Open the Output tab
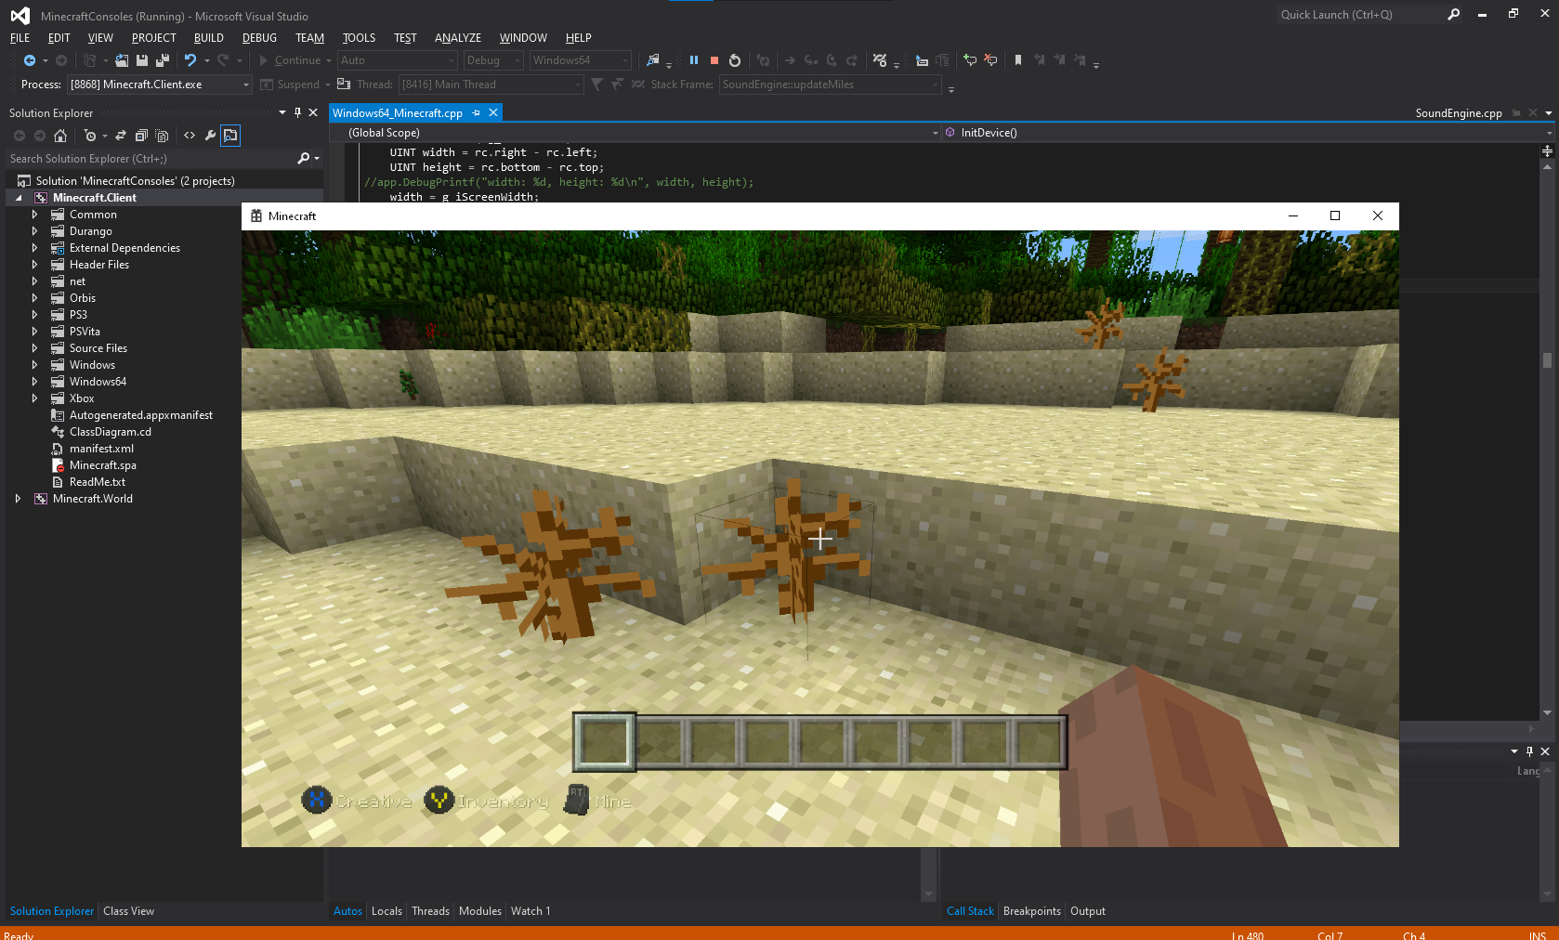Screen dimensions: 1559x940 tap(1088, 911)
